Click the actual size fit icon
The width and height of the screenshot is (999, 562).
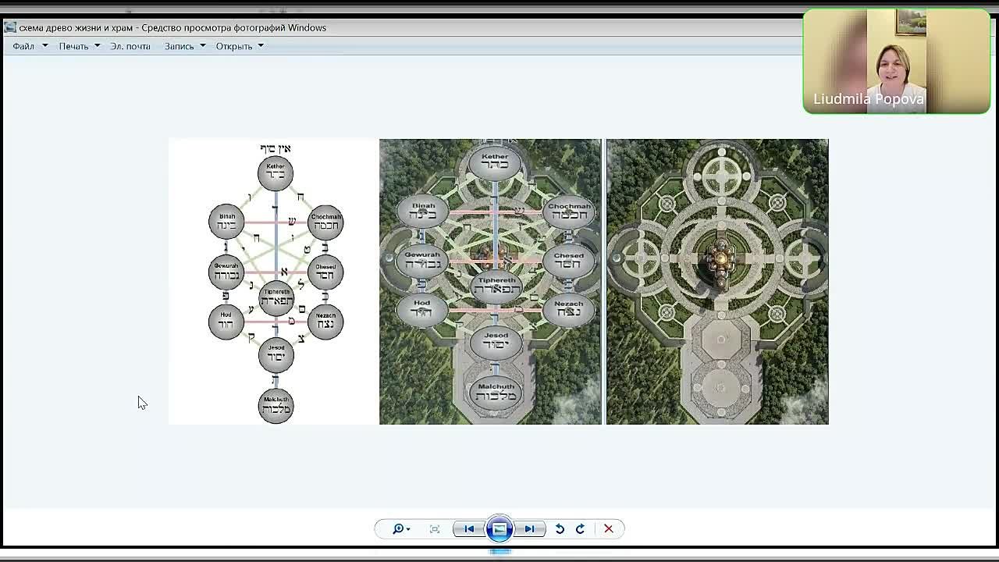coord(435,528)
